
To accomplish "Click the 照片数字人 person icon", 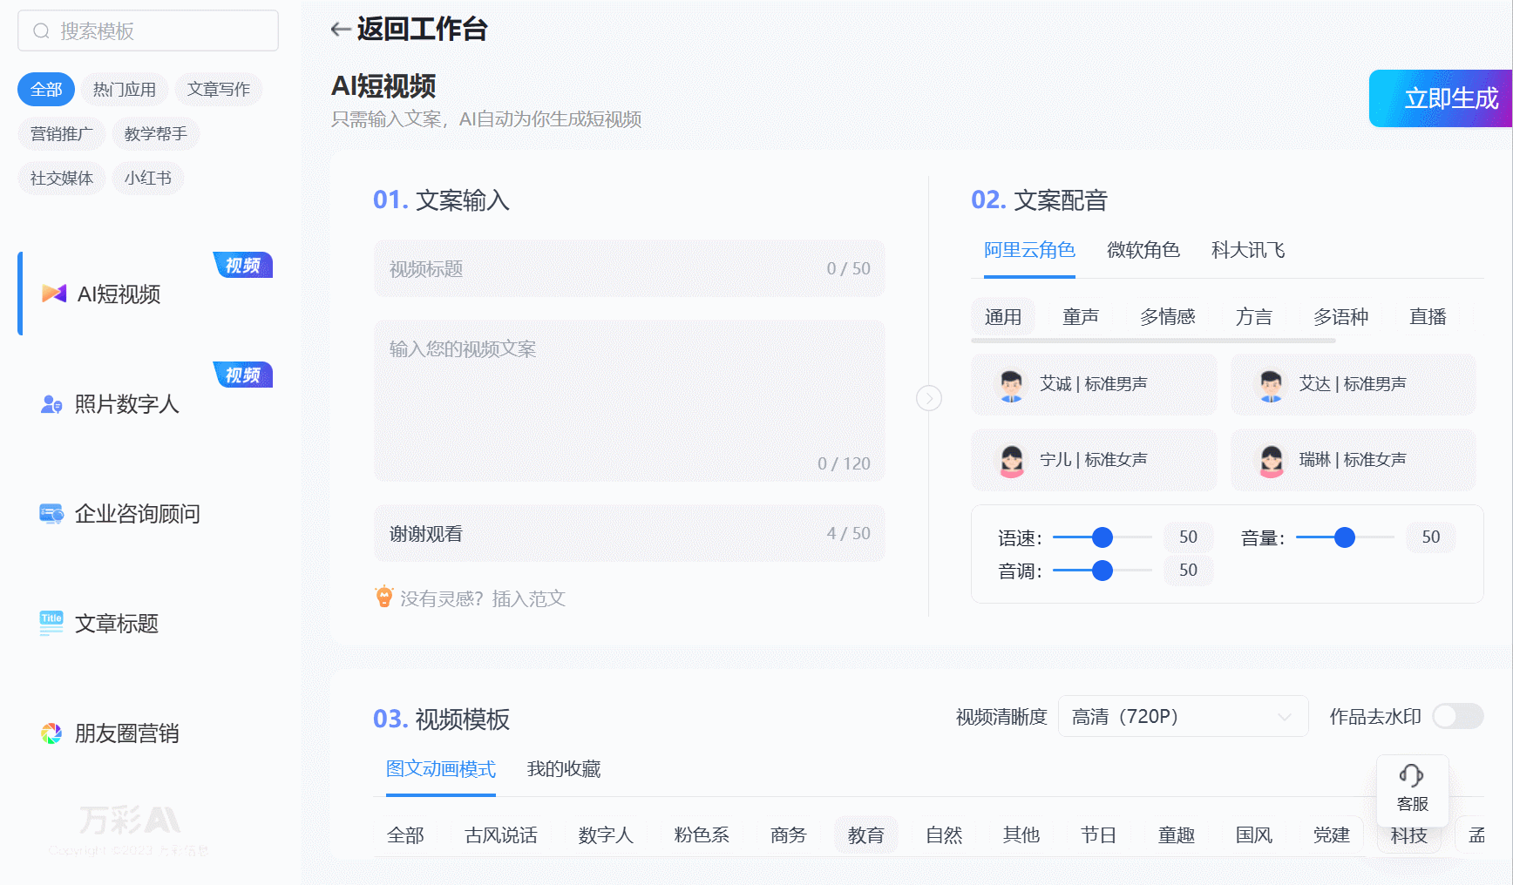I will [x=51, y=404].
